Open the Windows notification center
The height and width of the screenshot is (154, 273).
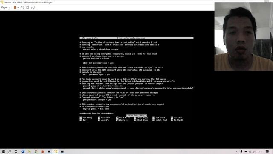[x=267, y=151]
